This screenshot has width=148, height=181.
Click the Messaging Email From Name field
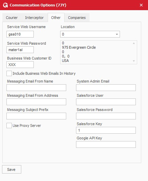click(x=36, y=88)
